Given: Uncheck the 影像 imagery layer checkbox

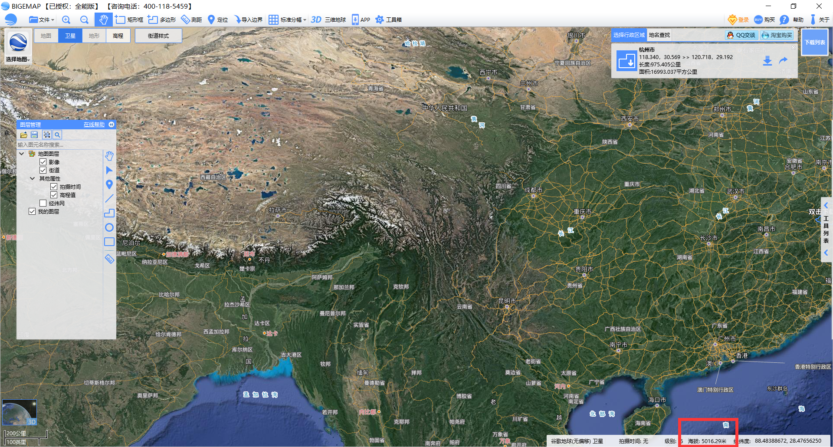Looking at the screenshot, I should [x=43, y=162].
